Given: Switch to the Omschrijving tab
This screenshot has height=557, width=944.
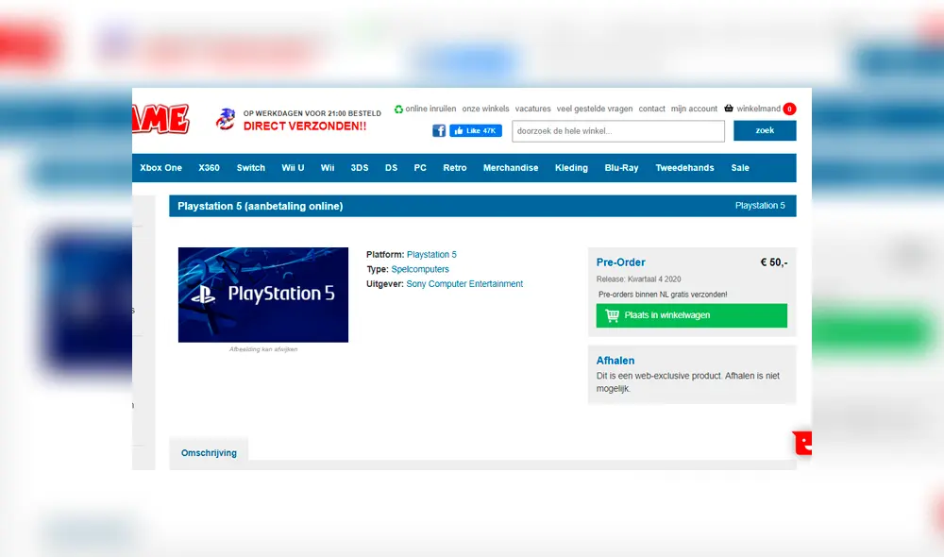Looking at the screenshot, I should (x=209, y=452).
